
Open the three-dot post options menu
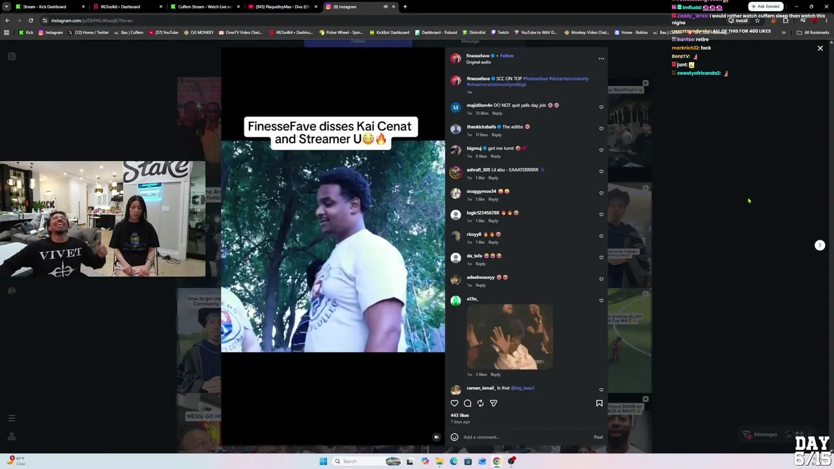pos(601,59)
